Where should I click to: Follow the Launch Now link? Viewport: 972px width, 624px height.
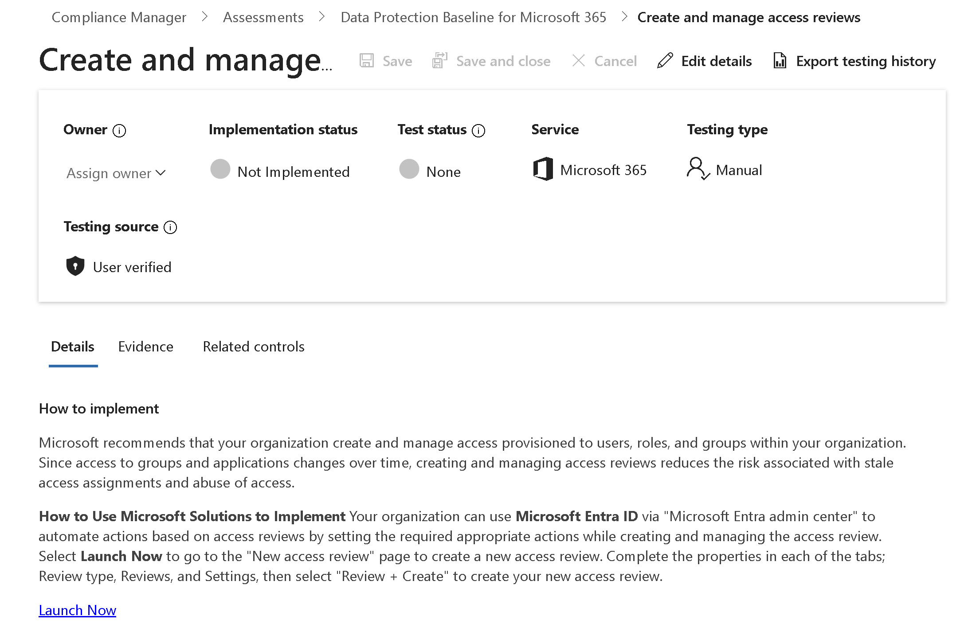78,610
